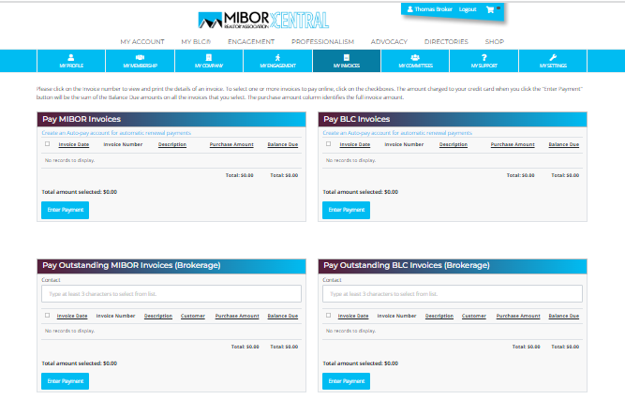Sort Outstanding MIBOR Brokerage invoices by Balance Due

point(283,316)
